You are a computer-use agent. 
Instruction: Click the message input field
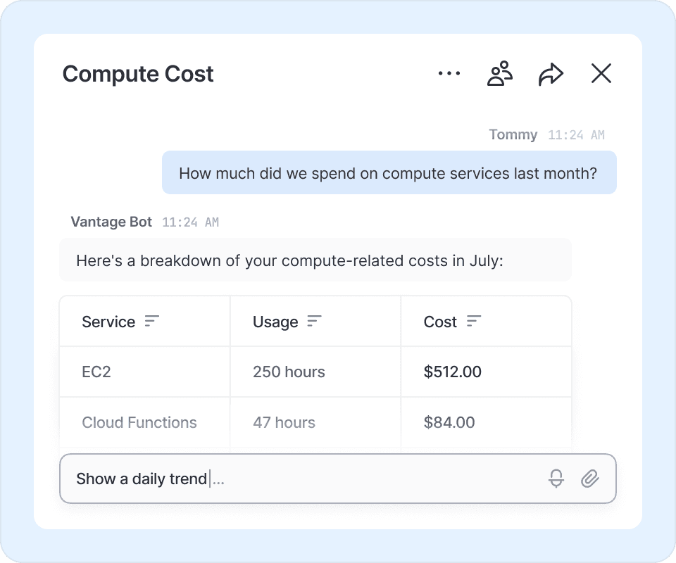point(303,479)
